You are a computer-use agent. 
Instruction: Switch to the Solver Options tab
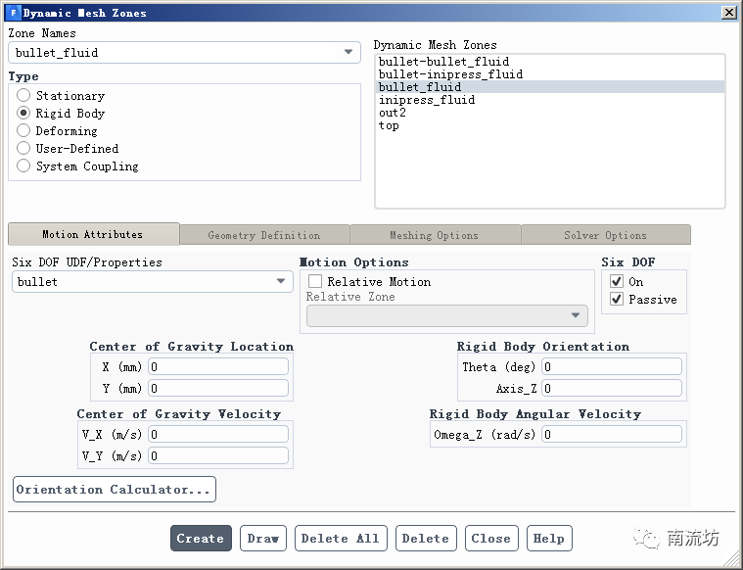point(605,235)
